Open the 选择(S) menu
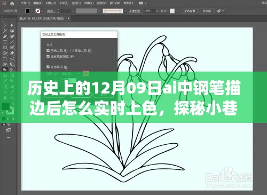This screenshot has width=267, height=195. 76,3
